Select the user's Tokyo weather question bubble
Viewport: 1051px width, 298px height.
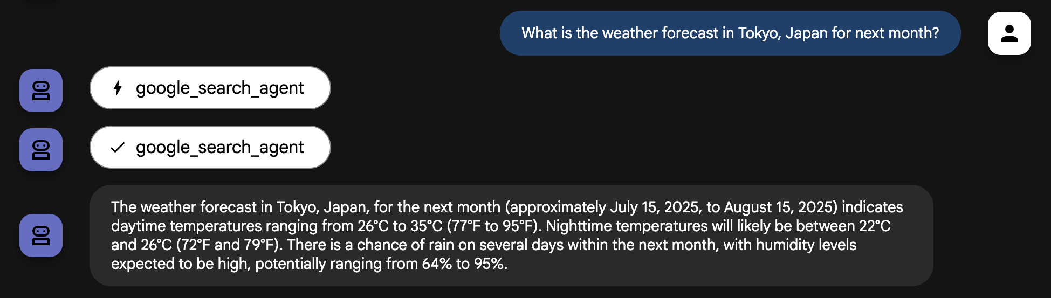pos(730,33)
